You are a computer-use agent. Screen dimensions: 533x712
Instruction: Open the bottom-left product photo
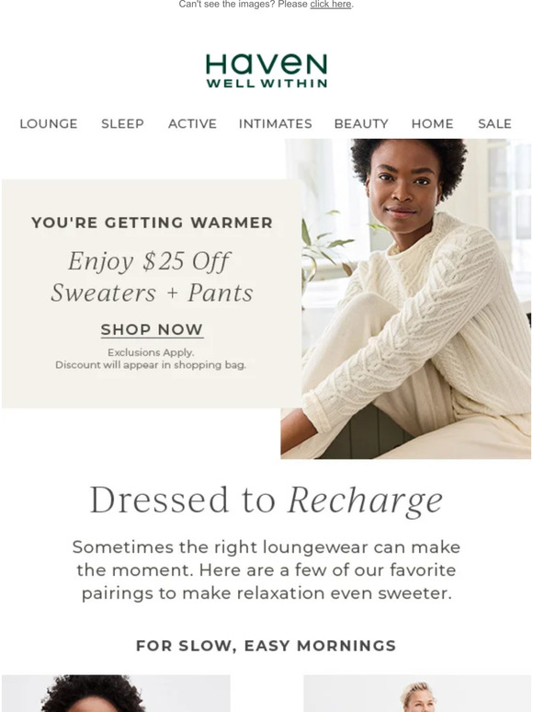(116, 693)
